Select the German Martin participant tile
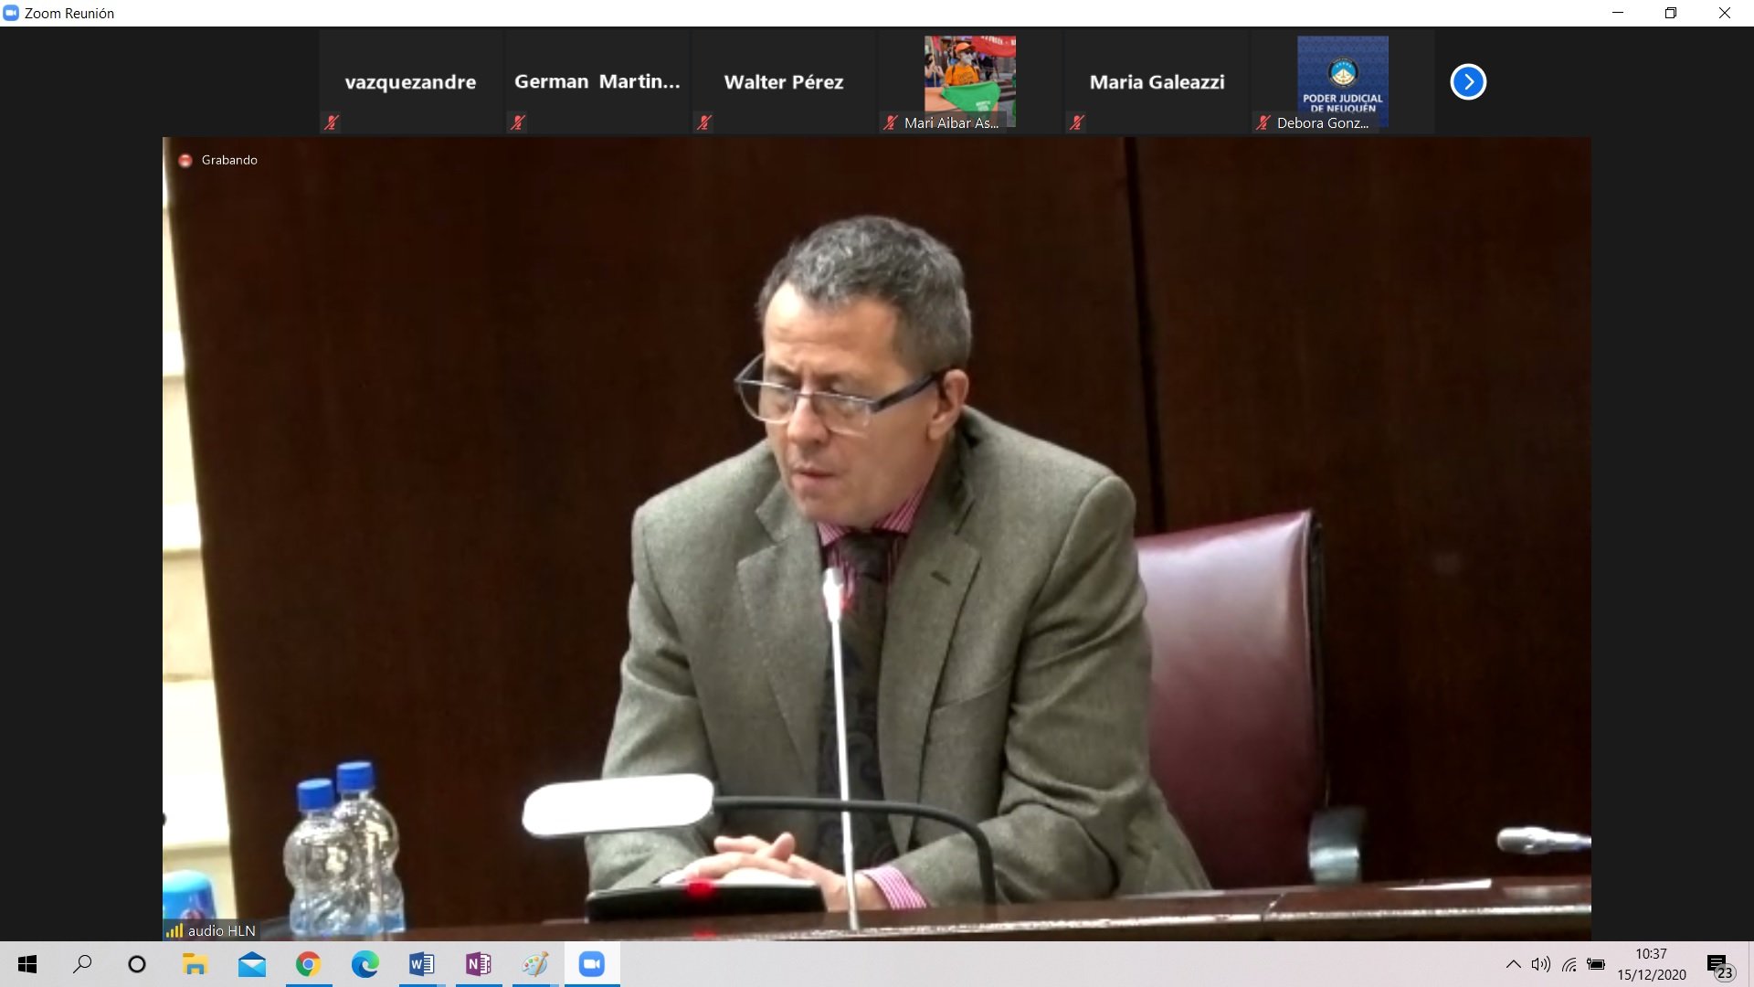 pyautogui.click(x=597, y=82)
